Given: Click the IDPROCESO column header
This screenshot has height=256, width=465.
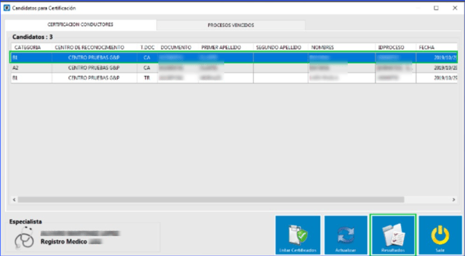Looking at the screenshot, I should (x=396, y=47).
